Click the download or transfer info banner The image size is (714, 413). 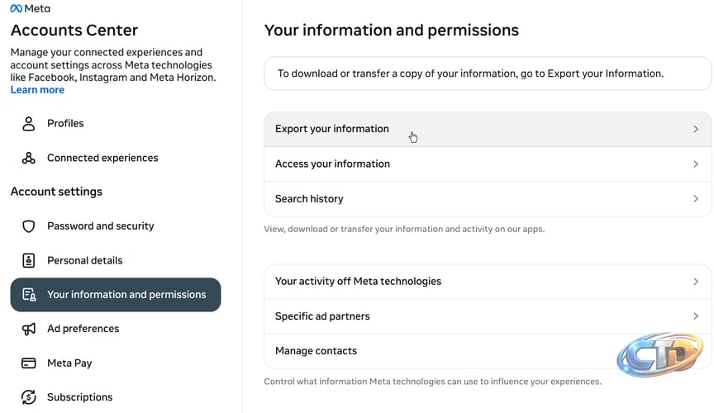(x=488, y=74)
